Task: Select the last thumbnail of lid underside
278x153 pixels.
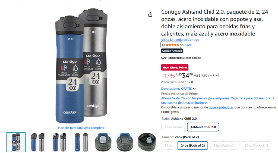Action: point(147,142)
